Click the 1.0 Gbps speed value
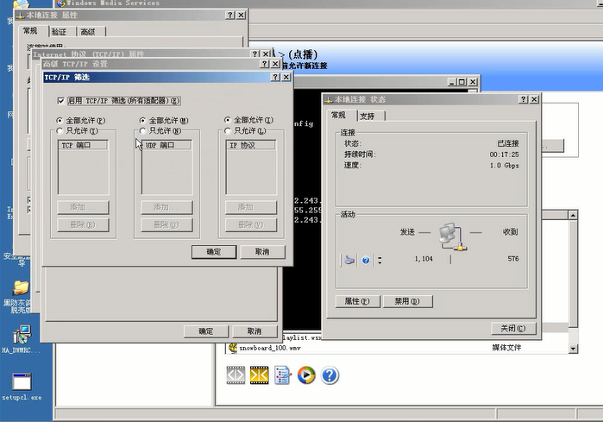603x422 pixels. (504, 166)
